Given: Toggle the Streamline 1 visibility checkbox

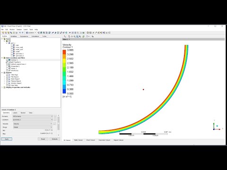Looking at the screenshot, I should [7, 66].
